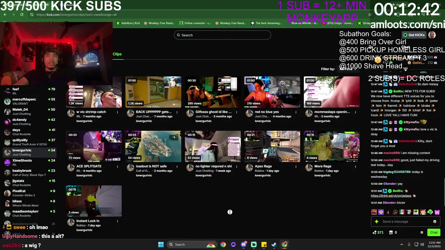This screenshot has height=250, width=445.
Task: Open Discord from the taskbar
Action: (x=244, y=244)
